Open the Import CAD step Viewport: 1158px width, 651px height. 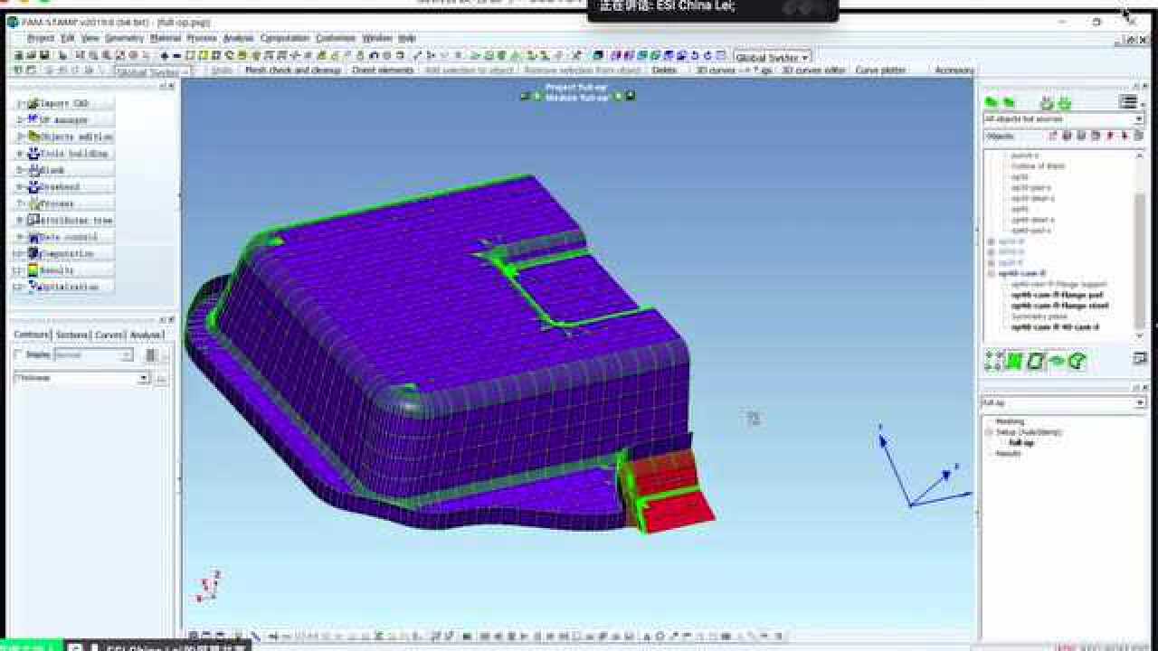pyautogui.click(x=64, y=104)
